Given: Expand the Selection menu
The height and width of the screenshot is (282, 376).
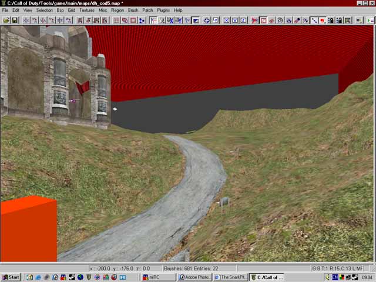Looking at the screenshot, I should point(44,10).
